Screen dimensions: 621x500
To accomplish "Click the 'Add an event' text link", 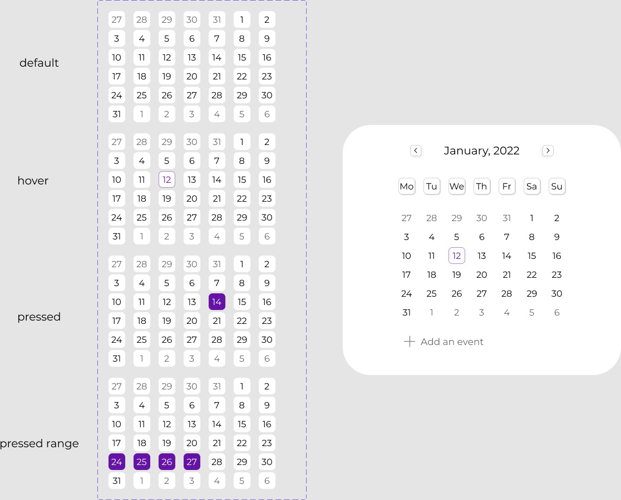I will pos(452,342).
